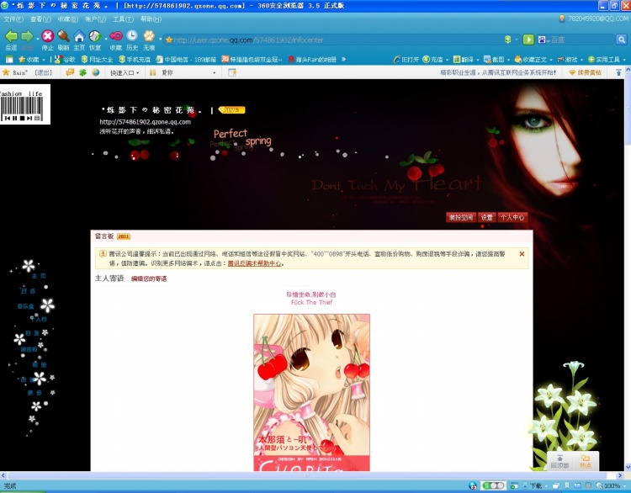Open the 腾讯反病毒帮助中心 link

point(254,262)
